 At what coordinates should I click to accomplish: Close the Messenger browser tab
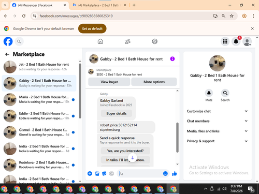[x=65, y=5]
